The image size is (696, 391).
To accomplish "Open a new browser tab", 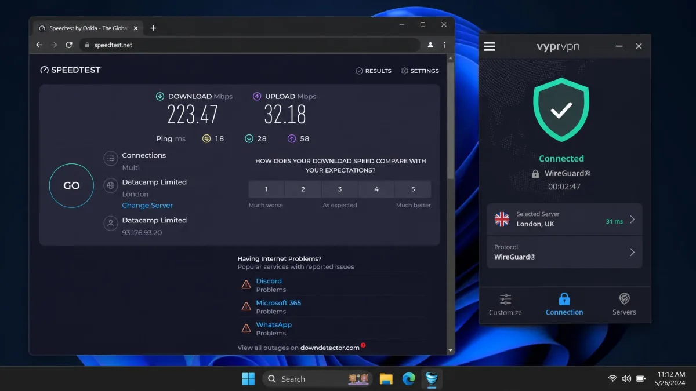I will pyautogui.click(x=153, y=28).
